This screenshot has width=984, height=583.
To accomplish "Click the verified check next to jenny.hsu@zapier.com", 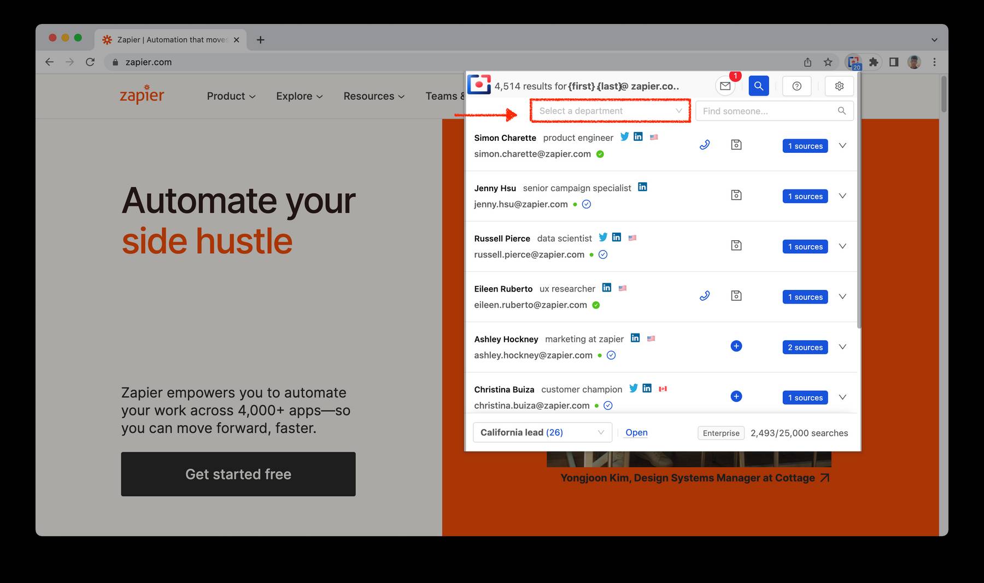I will click(x=587, y=204).
